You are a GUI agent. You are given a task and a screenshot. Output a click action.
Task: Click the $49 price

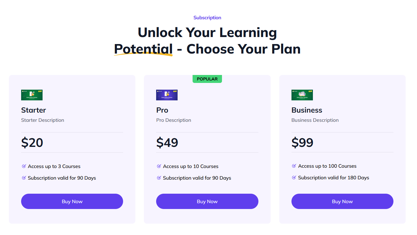click(167, 143)
